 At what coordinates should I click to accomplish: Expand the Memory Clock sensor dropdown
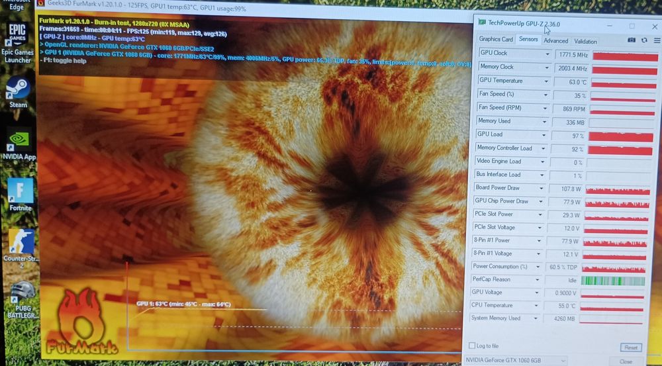coord(547,68)
